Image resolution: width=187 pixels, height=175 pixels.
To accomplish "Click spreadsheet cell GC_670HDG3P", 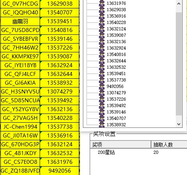I will point(20,144).
